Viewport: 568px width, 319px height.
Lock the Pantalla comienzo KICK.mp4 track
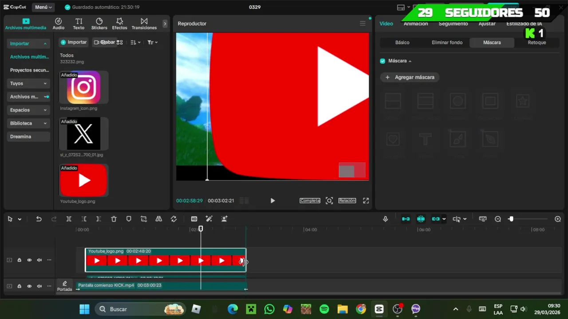tap(19, 286)
